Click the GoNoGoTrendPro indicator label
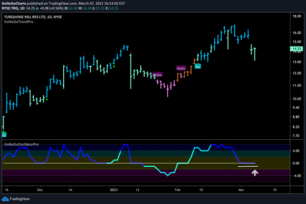 point(19,22)
